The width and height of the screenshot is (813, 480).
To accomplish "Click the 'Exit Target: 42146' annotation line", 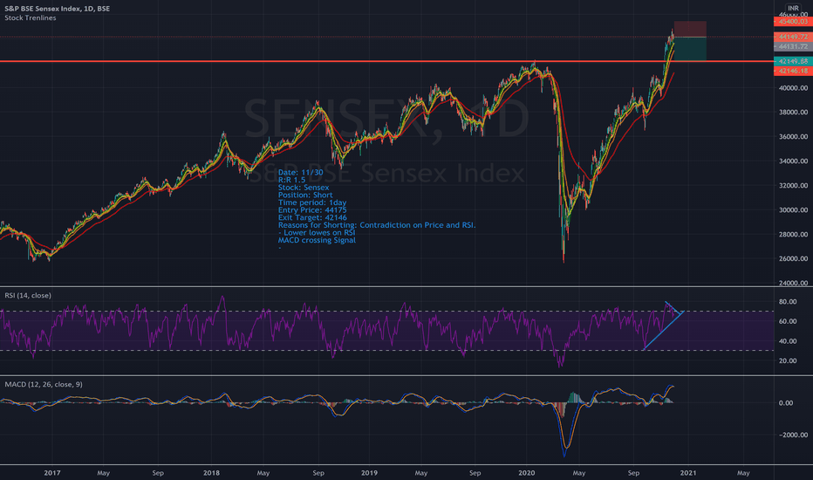I will 312,217.
